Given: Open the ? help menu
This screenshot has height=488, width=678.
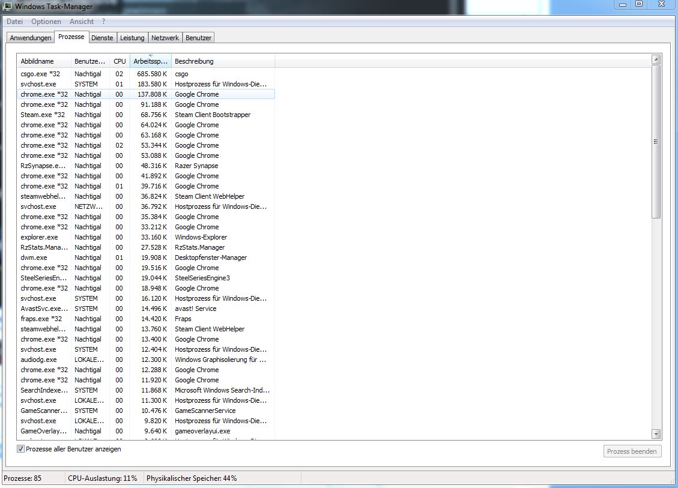Looking at the screenshot, I should (103, 21).
